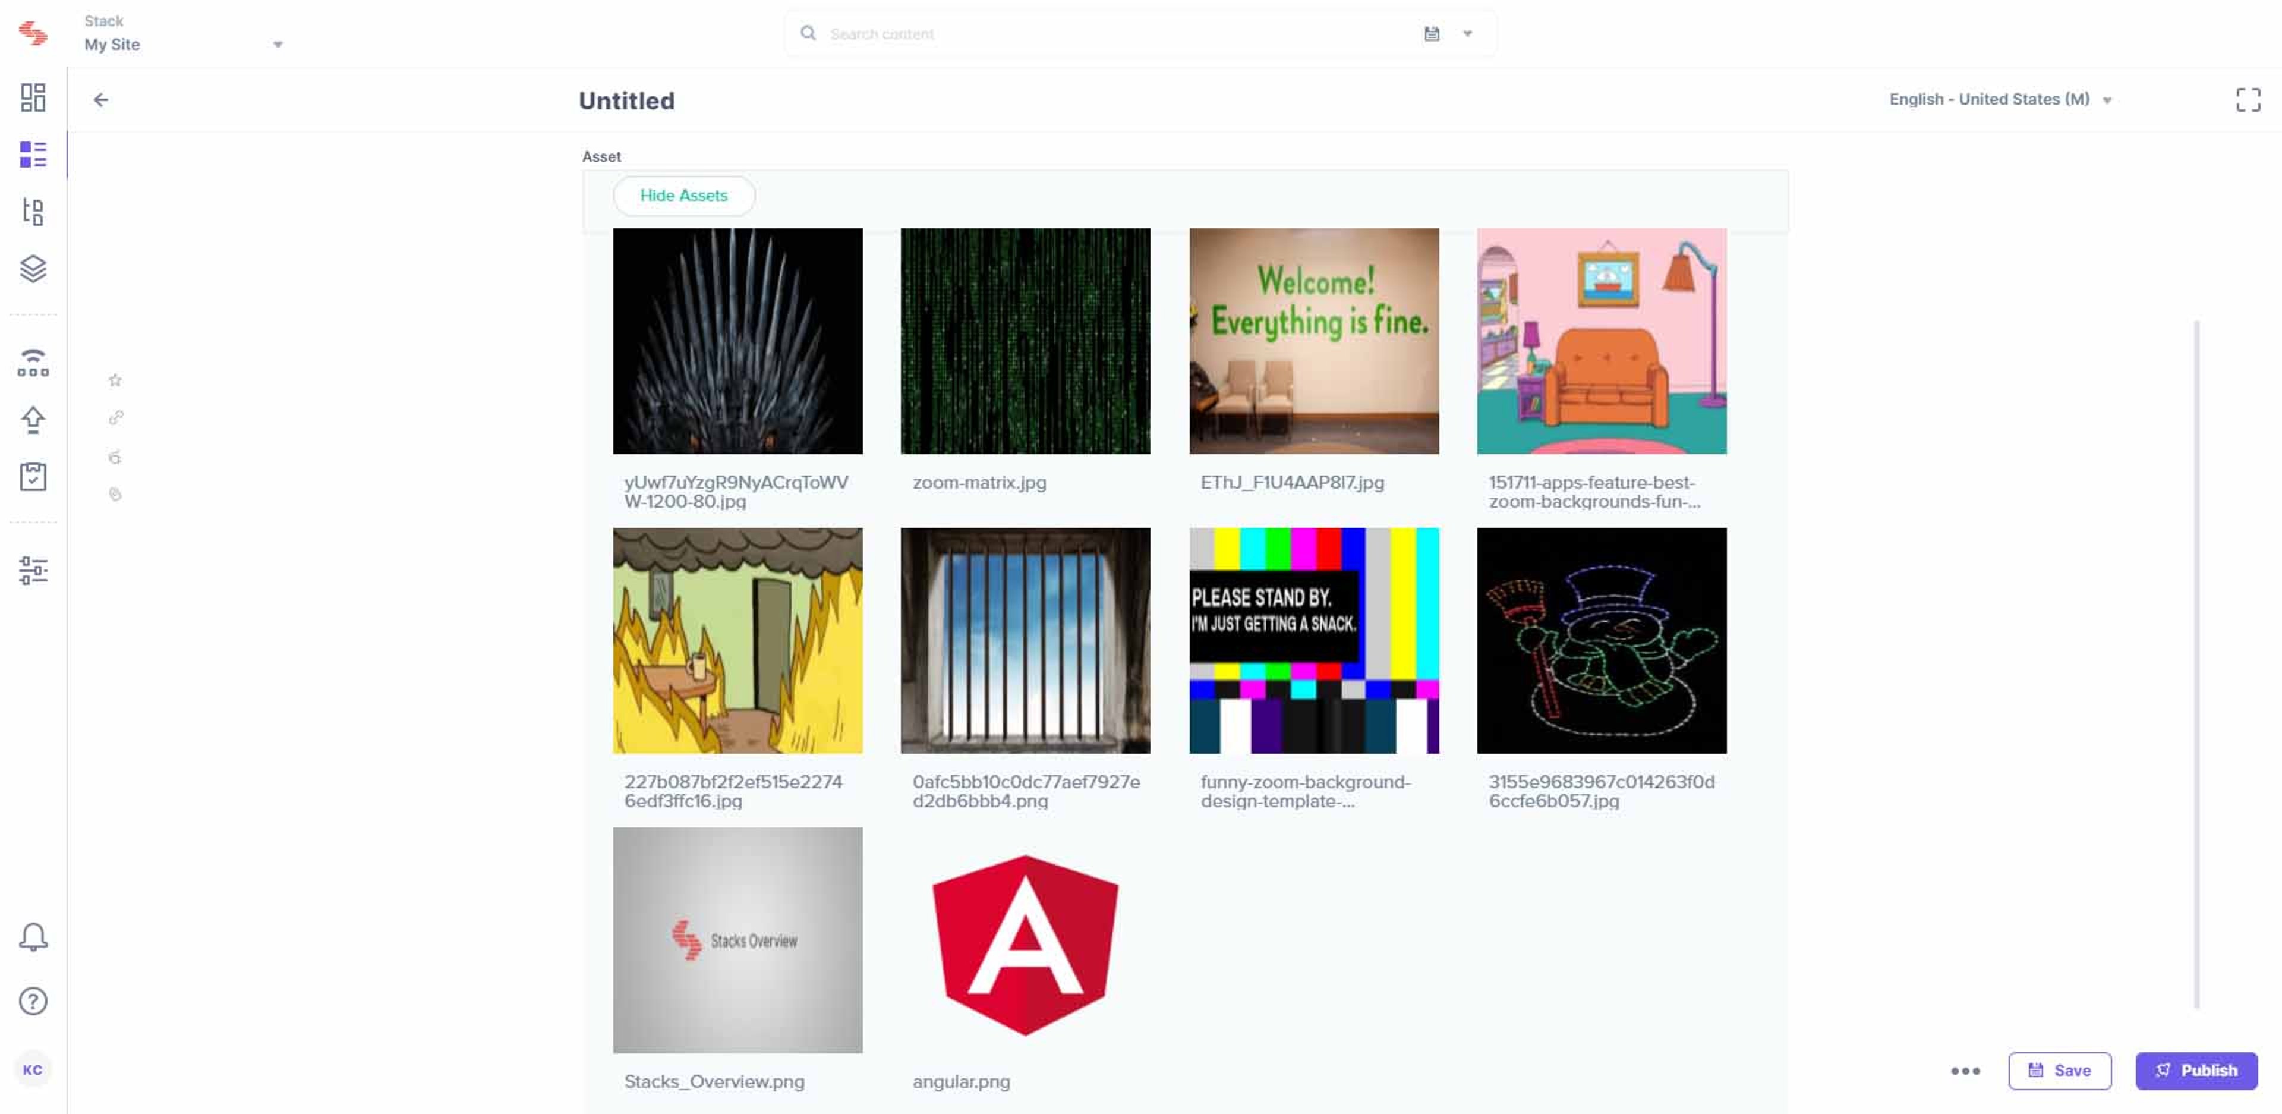Image resolution: width=2282 pixels, height=1114 pixels.
Task: Click the zoom-matrix.jpg filename
Action: tap(979, 483)
